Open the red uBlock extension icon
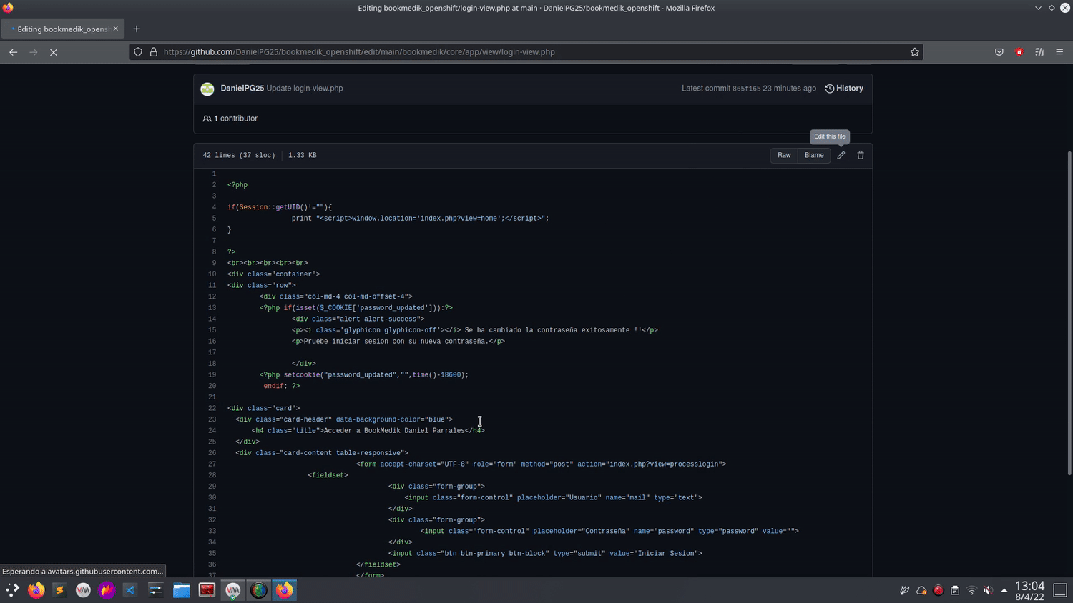Image resolution: width=1073 pixels, height=603 pixels. [1019, 52]
